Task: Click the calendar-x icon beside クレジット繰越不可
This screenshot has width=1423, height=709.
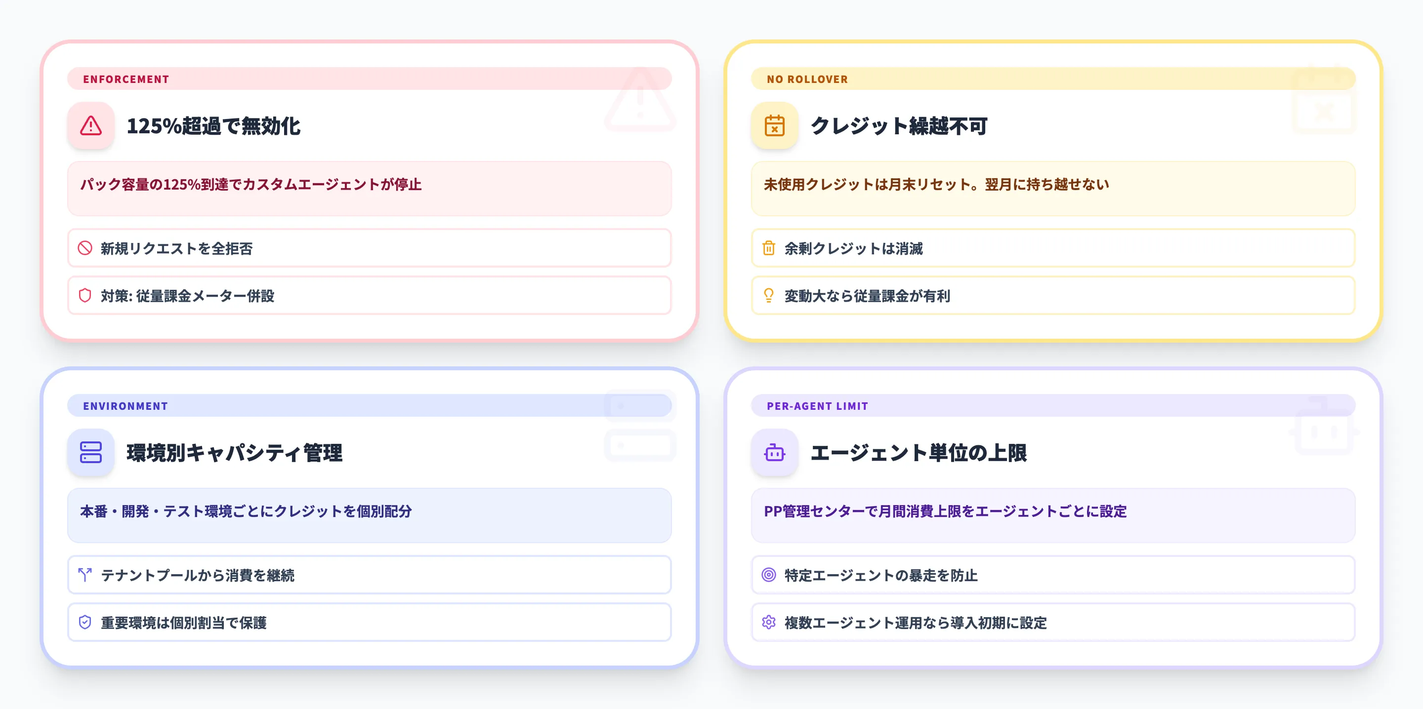Action: coord(774,126)
